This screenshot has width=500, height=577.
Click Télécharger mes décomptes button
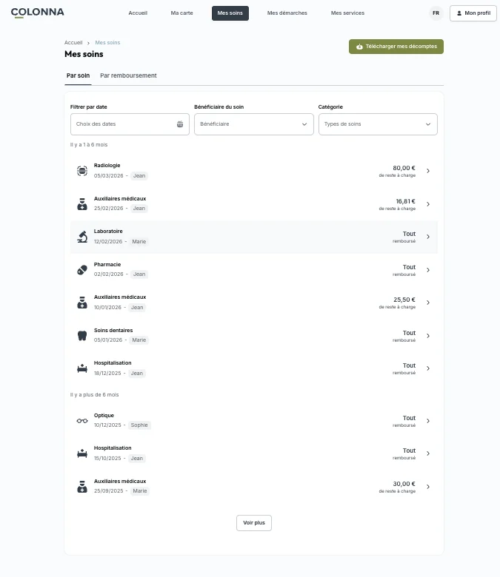tap(396, 47)
